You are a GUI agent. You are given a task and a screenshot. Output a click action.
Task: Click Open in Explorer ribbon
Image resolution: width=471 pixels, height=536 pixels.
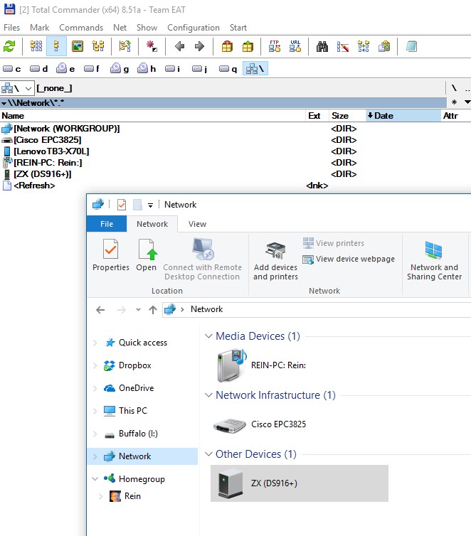tap(146, 255)
